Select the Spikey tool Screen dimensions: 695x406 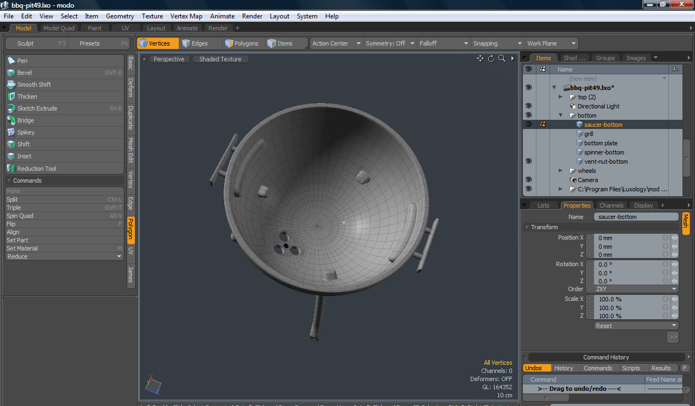pyautogui.click(x=65, y=132)
